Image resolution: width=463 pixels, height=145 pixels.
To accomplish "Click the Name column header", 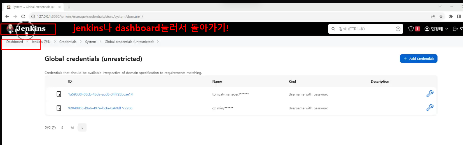I will (217, 82).
